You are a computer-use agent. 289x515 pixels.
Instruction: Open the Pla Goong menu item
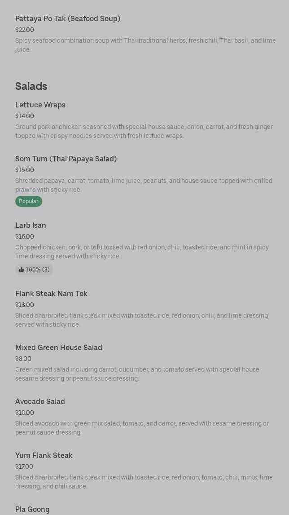(x=32, y=509)
